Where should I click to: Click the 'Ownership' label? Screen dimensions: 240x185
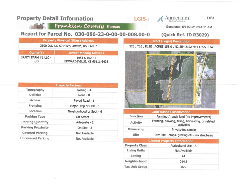point(136,129)
